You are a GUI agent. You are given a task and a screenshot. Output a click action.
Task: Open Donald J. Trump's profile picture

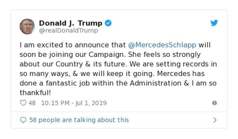click(27, 26)
